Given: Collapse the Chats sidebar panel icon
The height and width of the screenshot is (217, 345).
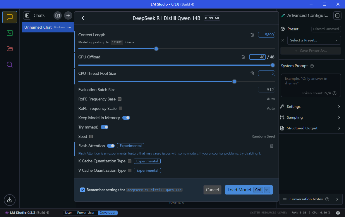Looking at the screenshot, I should pos(27,15).
